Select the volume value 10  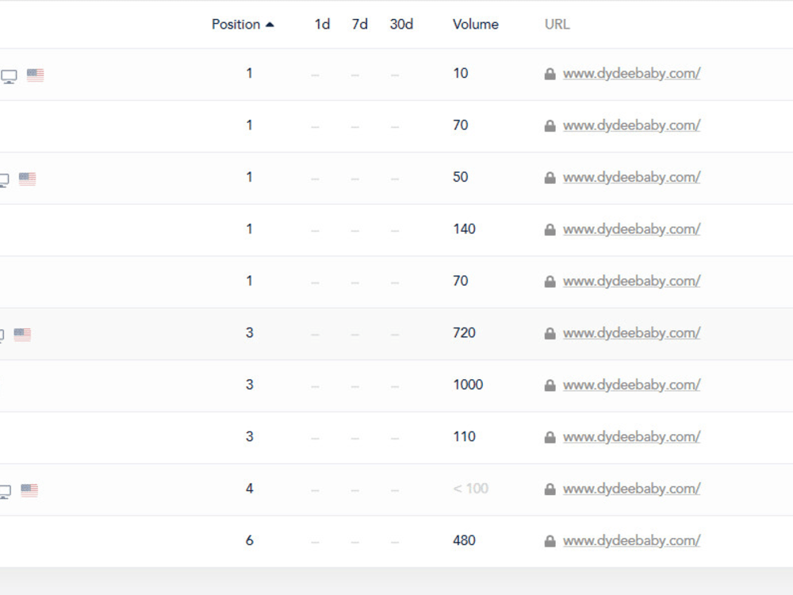click(x=460, y=73)
